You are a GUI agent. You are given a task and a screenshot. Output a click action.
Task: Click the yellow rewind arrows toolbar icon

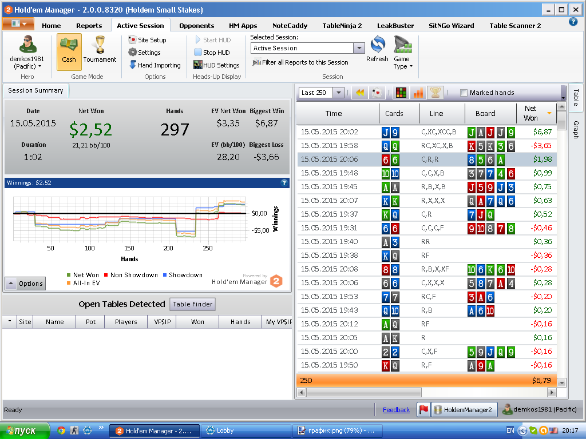point(360,93)
